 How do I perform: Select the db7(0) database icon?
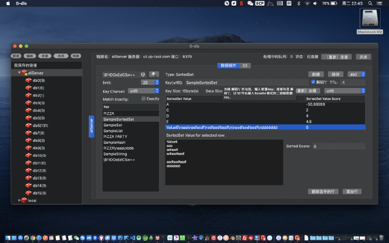click(x=29, y=133)
